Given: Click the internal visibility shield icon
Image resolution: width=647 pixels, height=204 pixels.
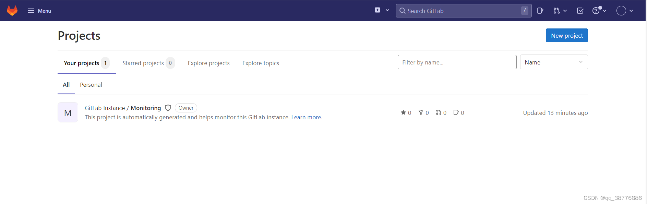Looking at the screenshot, I should 168,108.
